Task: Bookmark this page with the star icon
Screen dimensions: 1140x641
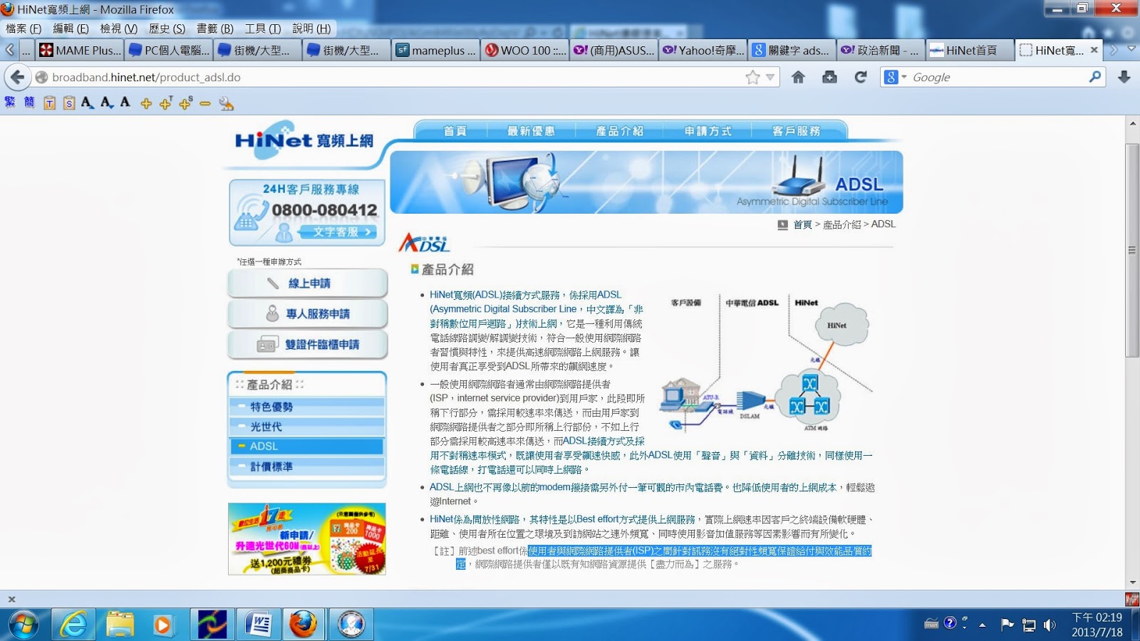Action: click(752, 77)
